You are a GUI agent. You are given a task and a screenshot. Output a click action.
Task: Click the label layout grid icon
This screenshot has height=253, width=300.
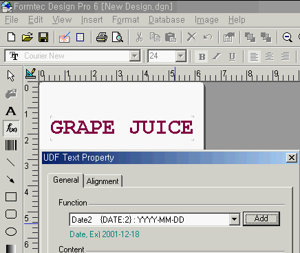click(x=80, y=37)
